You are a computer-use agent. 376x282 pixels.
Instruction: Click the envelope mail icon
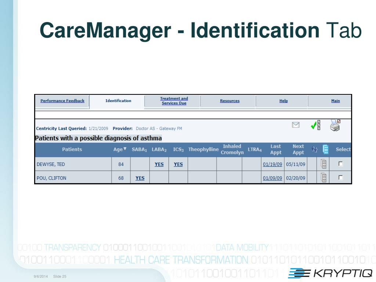click(296, 125)
